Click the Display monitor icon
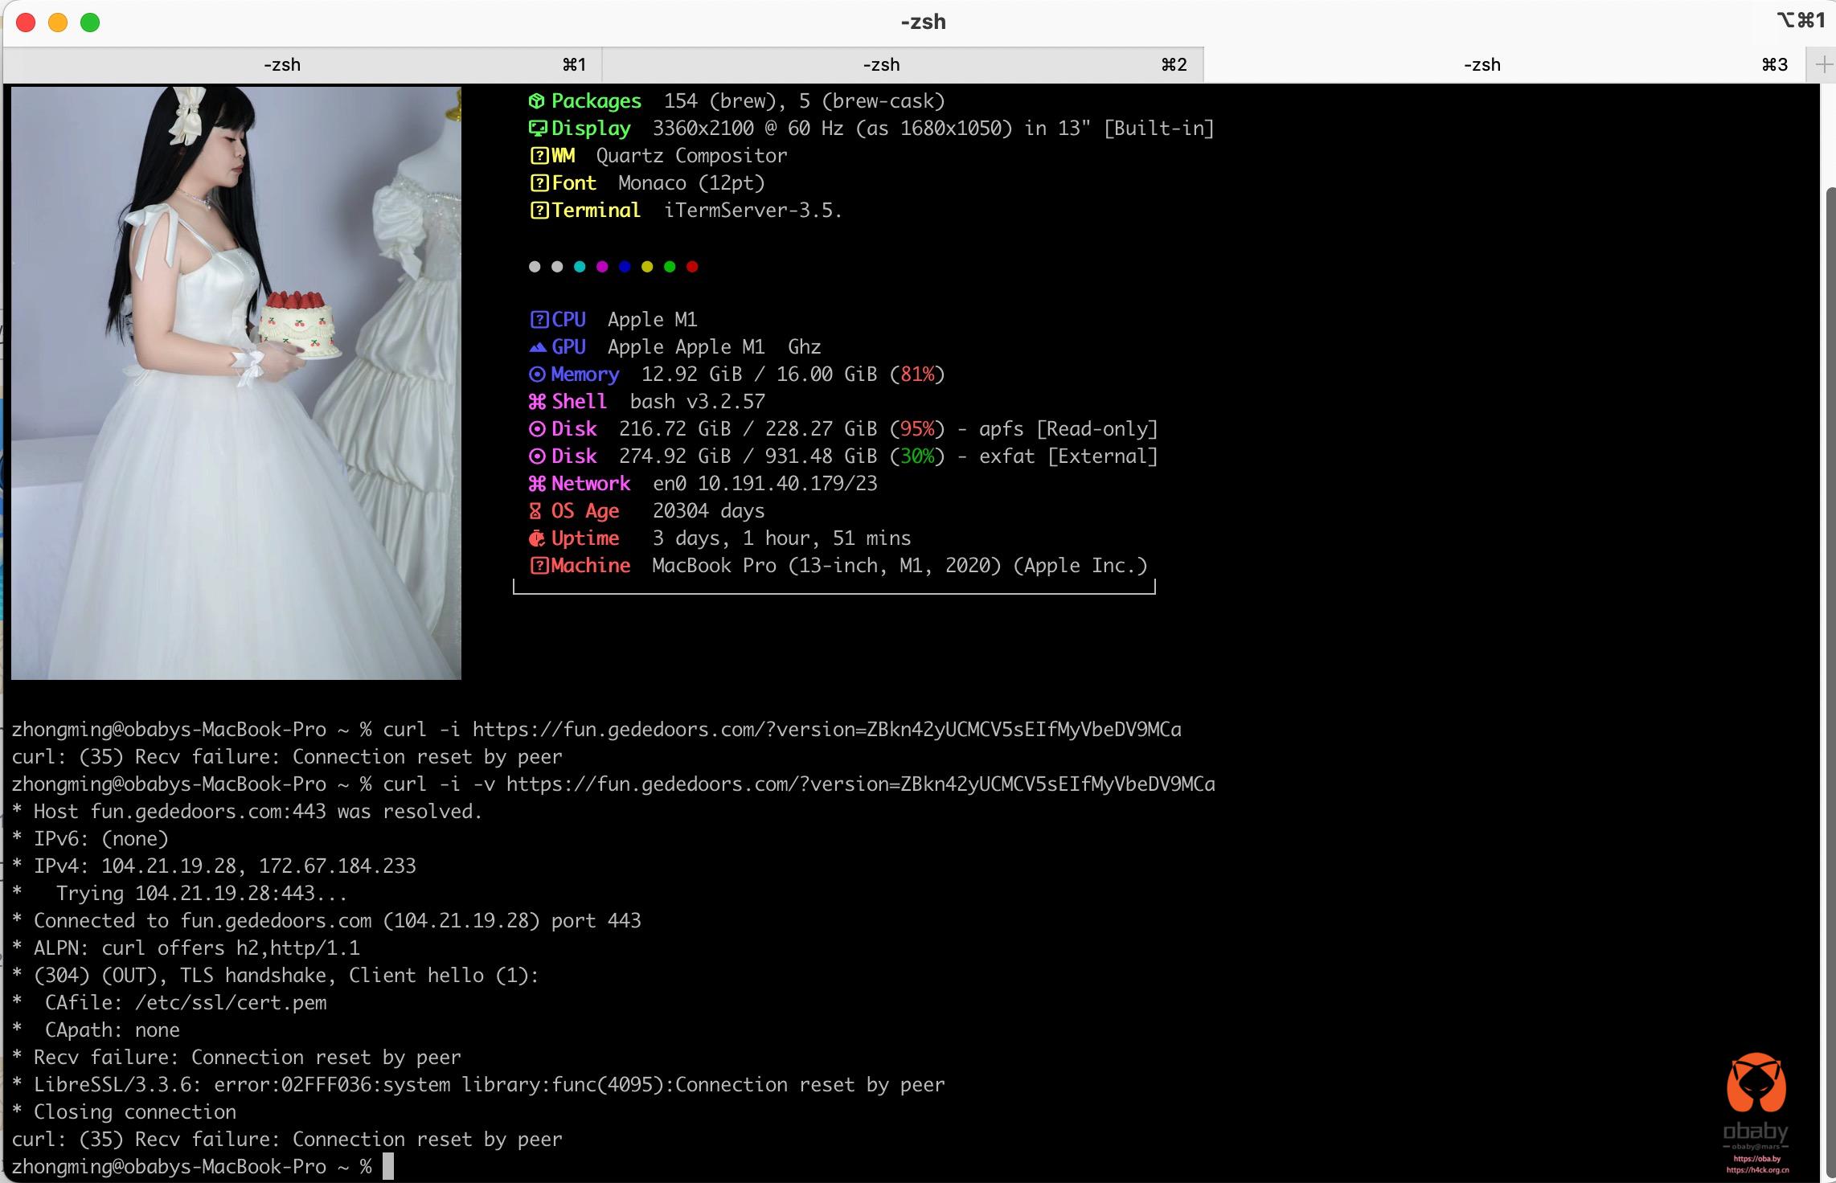The image size is (1836, 1183). pos(537,129)
